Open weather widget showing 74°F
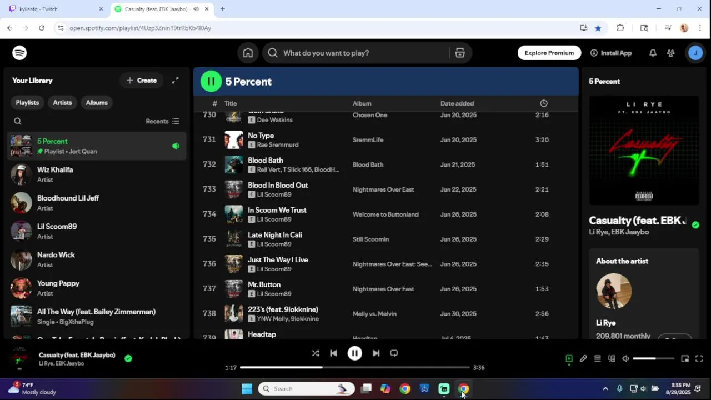Image resolution: width=711 pixels, height=400 pixels. [x=33, y=388]
